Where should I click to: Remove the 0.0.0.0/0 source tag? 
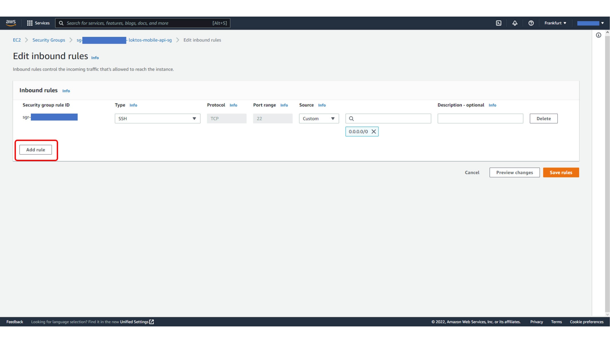coord(374,131)
